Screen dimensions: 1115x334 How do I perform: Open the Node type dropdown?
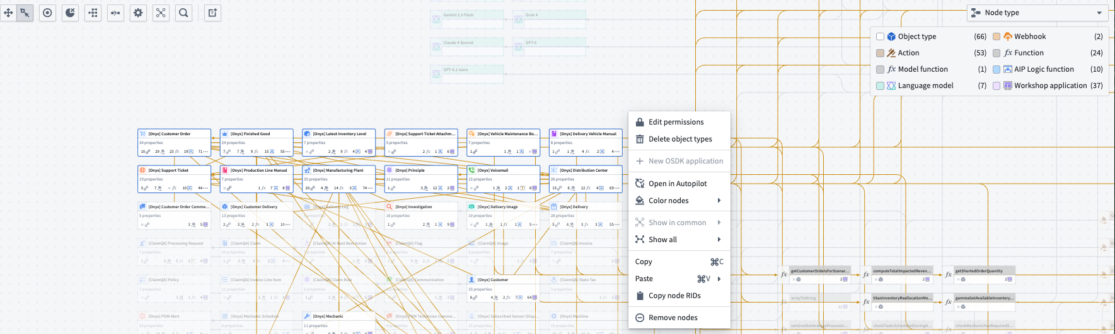pos(1037,13)
